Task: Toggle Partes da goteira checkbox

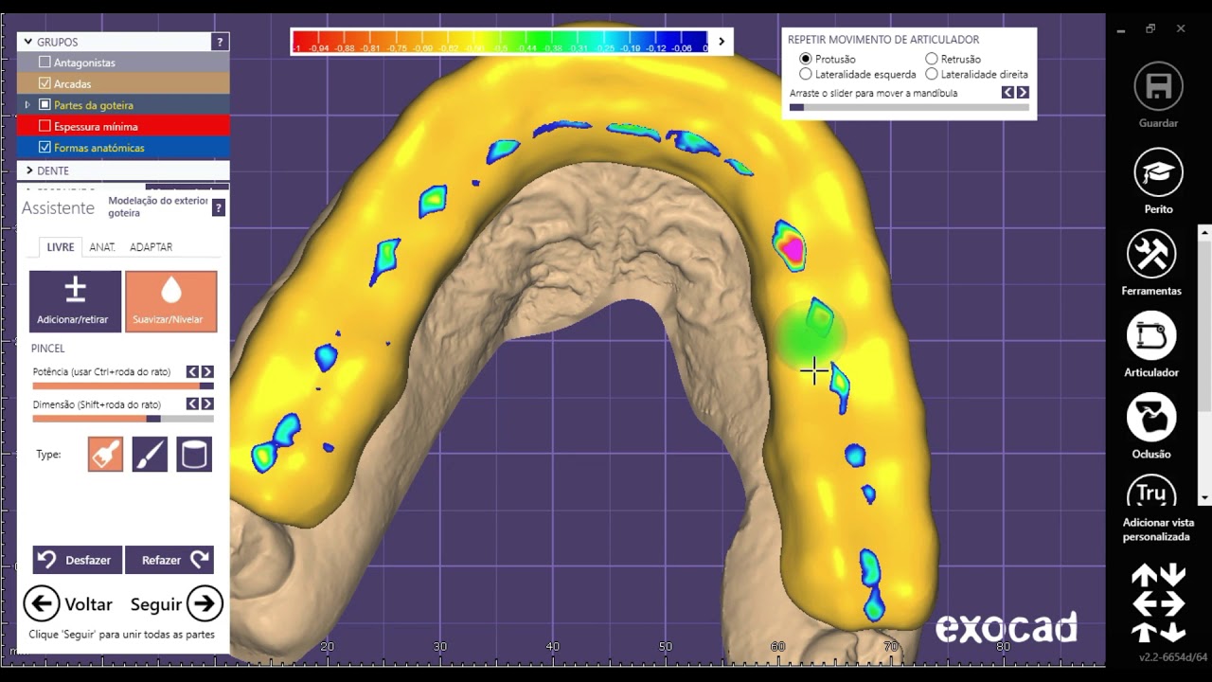Action: [x=45, y=105]
